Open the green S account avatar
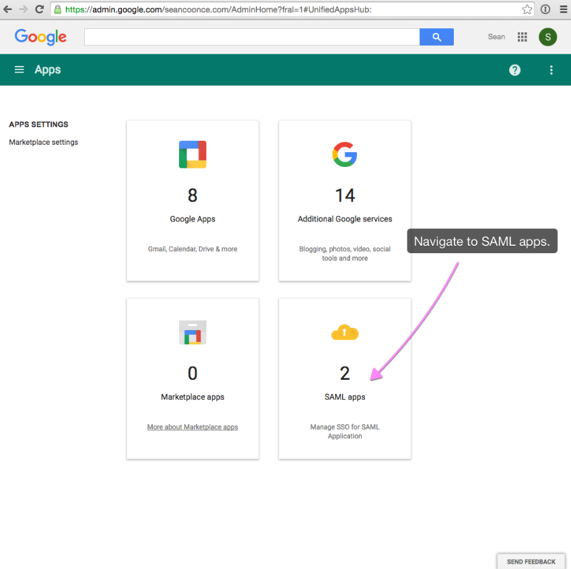Screen dimensions: 571x569 pyautogui.click(x=547, y=37)
